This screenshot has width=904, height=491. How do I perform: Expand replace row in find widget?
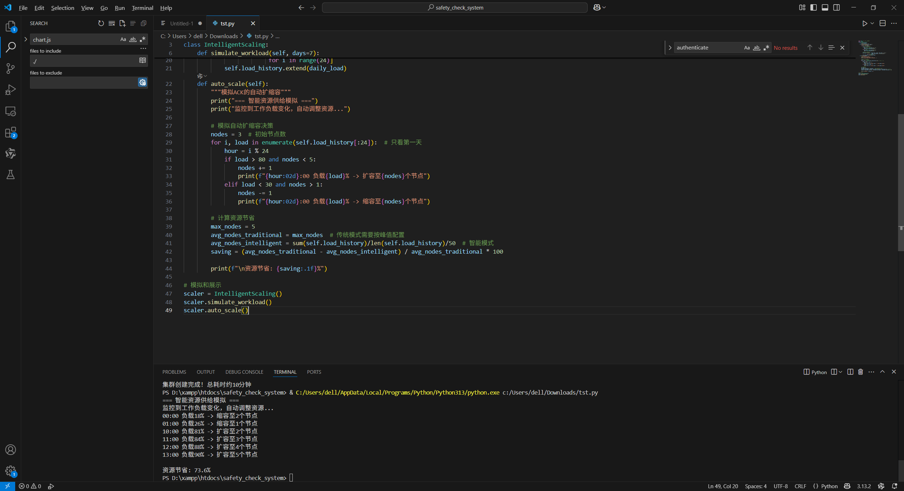click(x=670, y=48)
